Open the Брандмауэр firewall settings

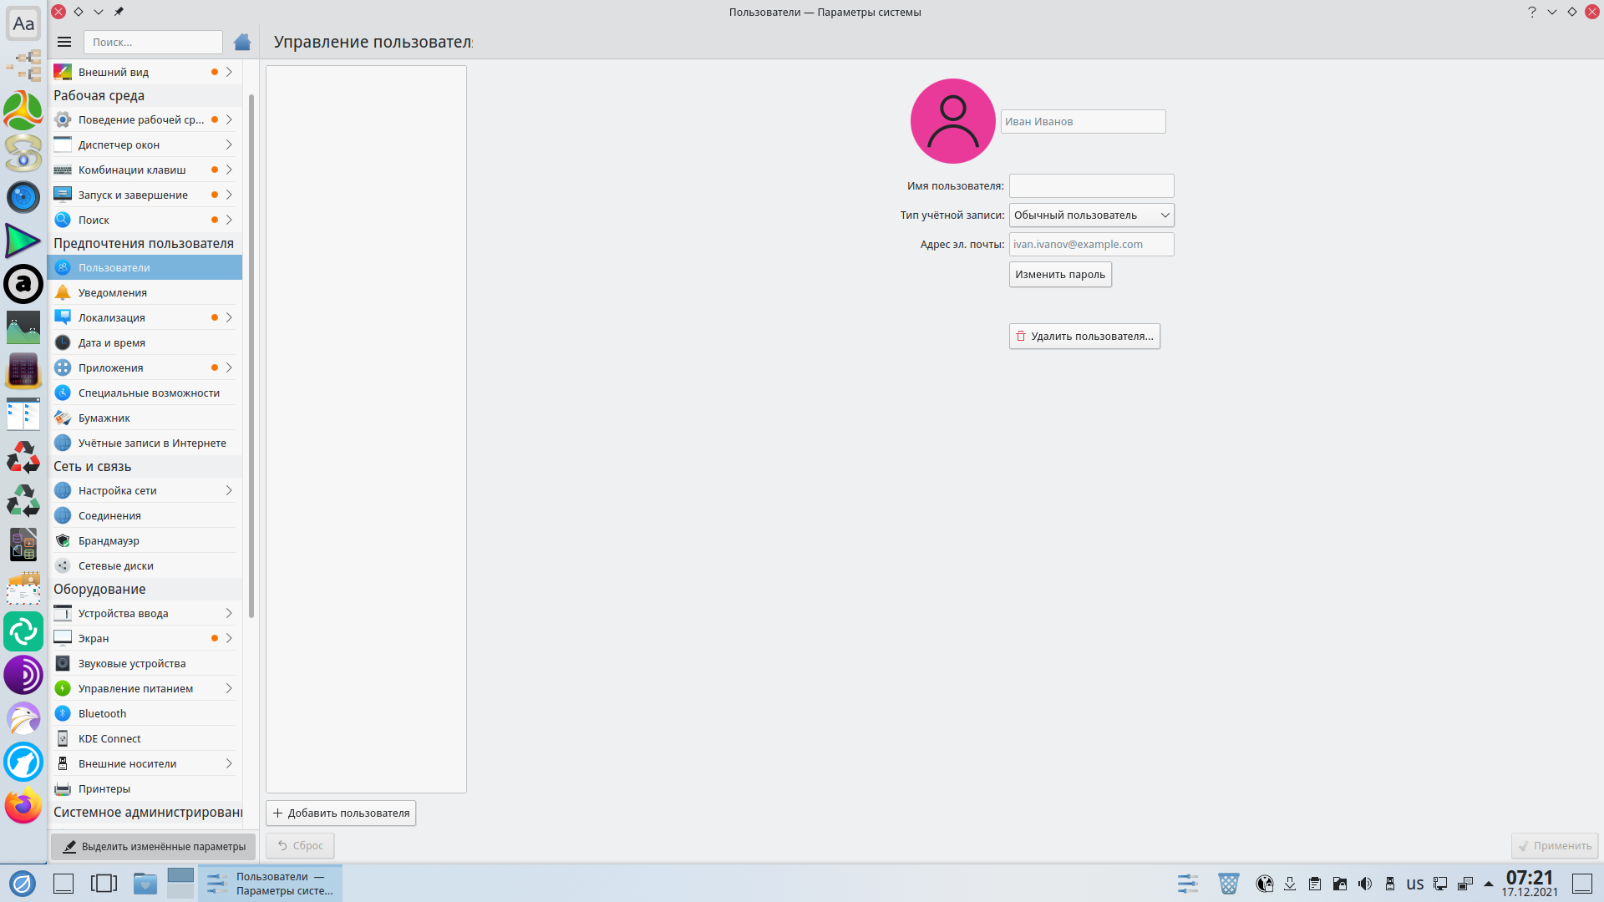click(109, 540)
